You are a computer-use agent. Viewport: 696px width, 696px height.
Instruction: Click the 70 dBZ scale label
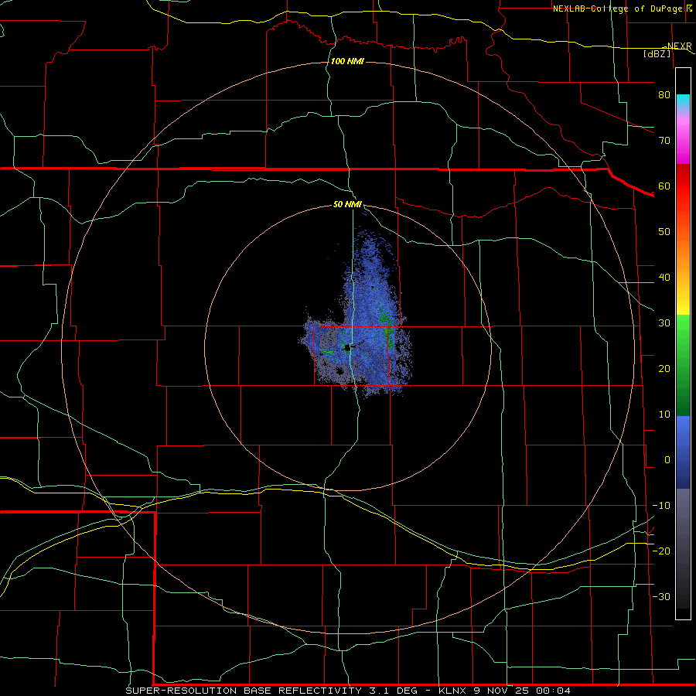[x=664, y=140]
